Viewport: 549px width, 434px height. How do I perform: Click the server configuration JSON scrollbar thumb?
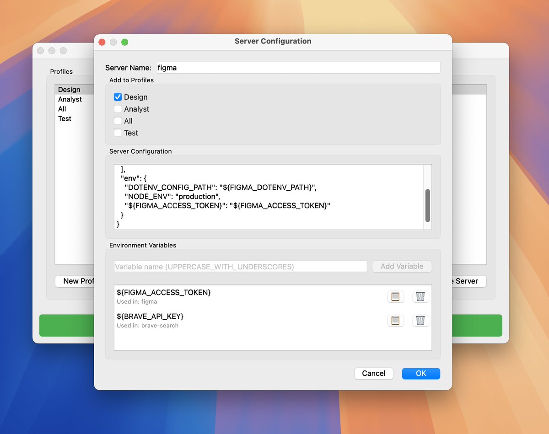pos(428,205)
